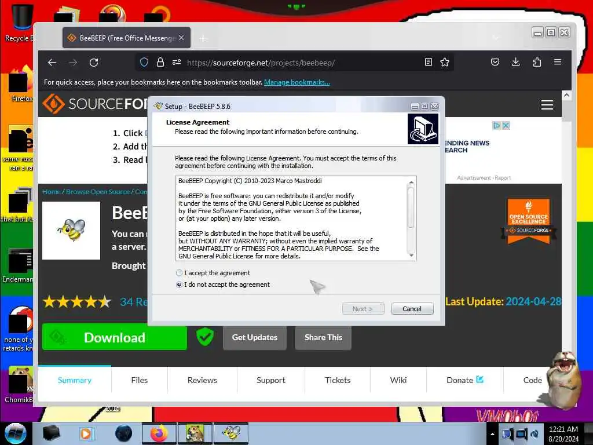This screenshot has height=445, width=593.
Task: Open the Firefox application hamburger menu
Action: [x=558, y=62]
